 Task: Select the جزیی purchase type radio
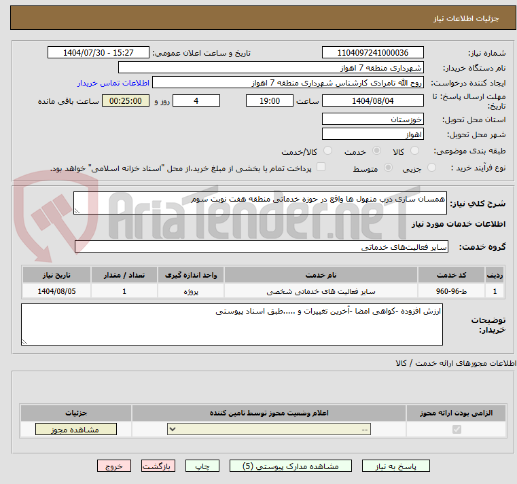tap(431, 168)
